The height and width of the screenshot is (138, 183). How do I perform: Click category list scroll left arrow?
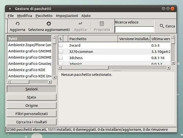[8, 82]
